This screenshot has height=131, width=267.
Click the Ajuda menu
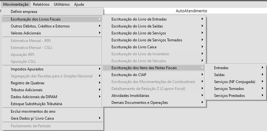[x=79, y=4]
